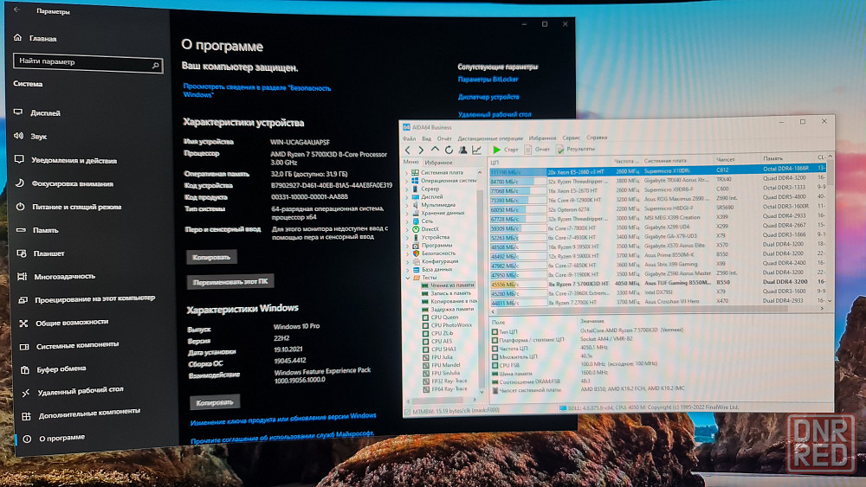Viewport: 866px width, 487px height.
Task: Click the navigation tree horizontal scrollbar
Action: (442, 400)
